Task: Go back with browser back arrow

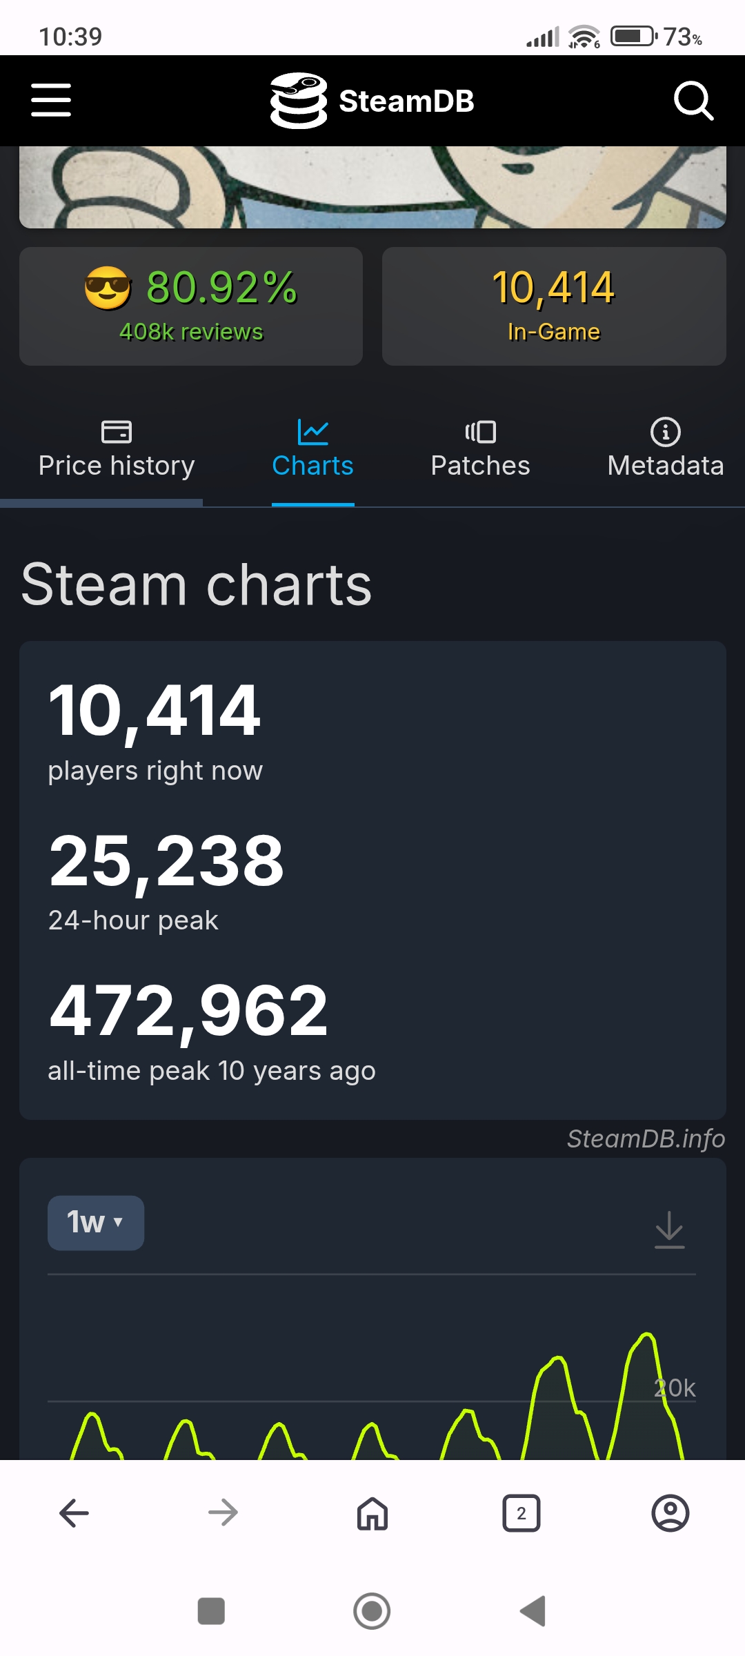Action: (x=74, y=1512)
